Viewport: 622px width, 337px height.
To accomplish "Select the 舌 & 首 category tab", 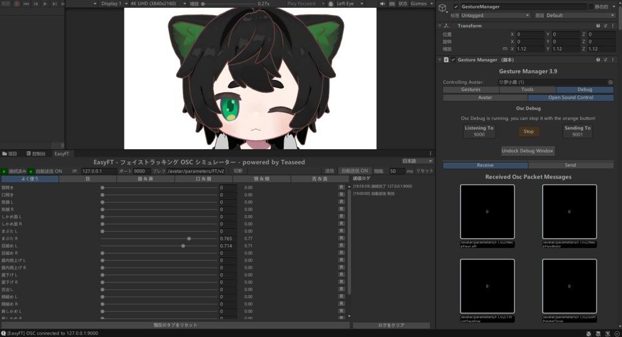I will [x=320, y=179].
